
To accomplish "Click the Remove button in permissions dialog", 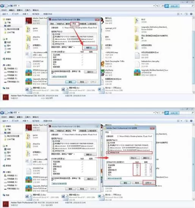I will [x=146, y=158].
